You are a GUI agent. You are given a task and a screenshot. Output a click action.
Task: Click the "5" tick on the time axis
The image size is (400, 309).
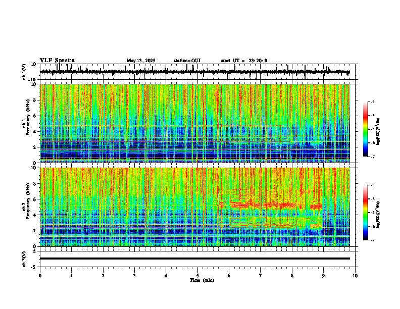click(x=197, y=276)
